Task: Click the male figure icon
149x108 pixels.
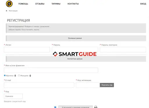Action: [x=15, y=76]
